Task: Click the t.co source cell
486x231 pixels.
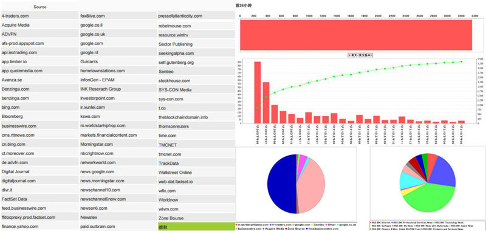Action: [196, 108]
